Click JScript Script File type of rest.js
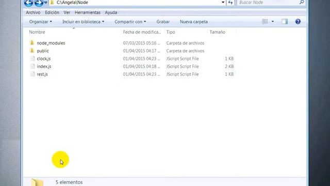The height and width of the screenshot is (186, 330). pos(183,74)
